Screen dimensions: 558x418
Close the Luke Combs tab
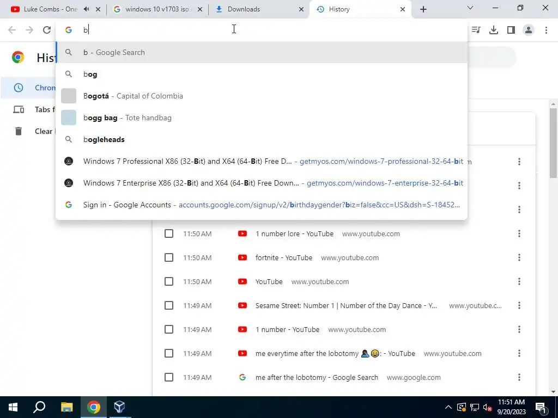[98, 9]
